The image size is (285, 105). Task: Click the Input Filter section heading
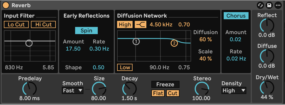point(19,16)
